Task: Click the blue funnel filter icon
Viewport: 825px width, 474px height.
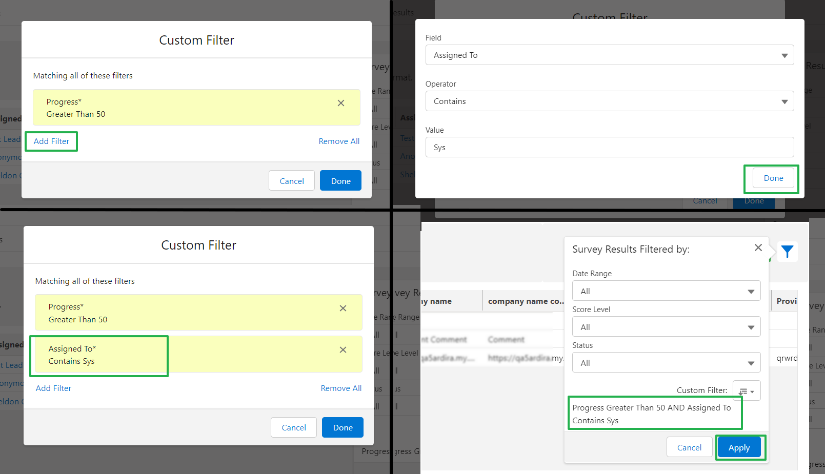Action: point(787,252)
